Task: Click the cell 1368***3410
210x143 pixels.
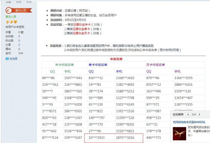Action: [125, 78]
